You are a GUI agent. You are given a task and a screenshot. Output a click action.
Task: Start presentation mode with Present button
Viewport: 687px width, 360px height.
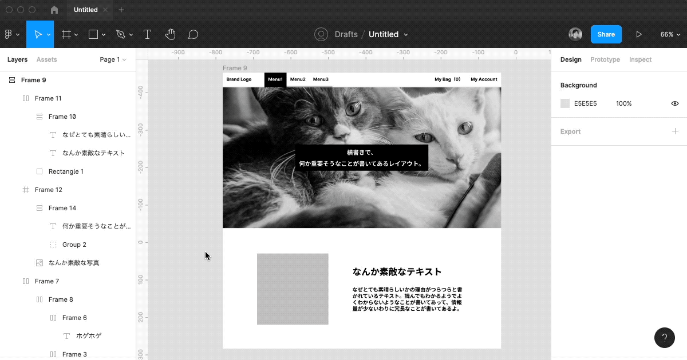pos(639,34)
